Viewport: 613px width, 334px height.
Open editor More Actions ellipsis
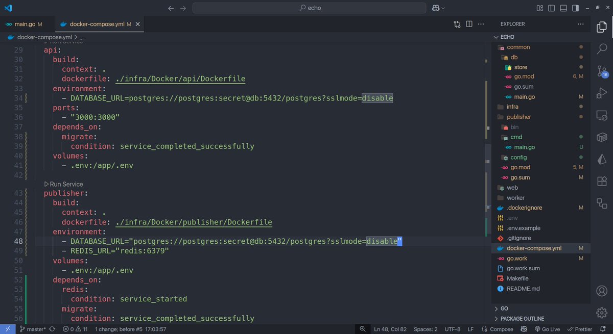[x=481, y=24]
